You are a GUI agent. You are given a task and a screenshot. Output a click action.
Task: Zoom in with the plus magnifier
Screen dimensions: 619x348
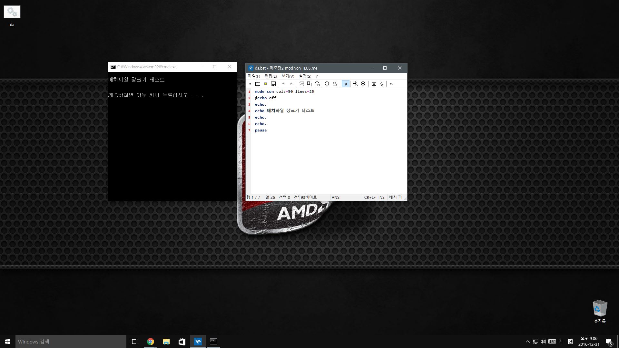356,84
